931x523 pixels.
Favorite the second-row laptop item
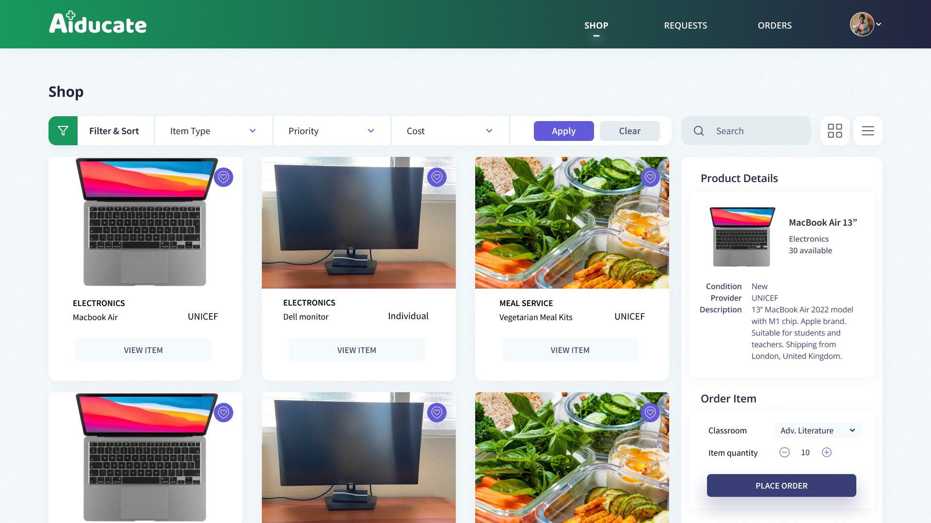click(x=224, y=413)
